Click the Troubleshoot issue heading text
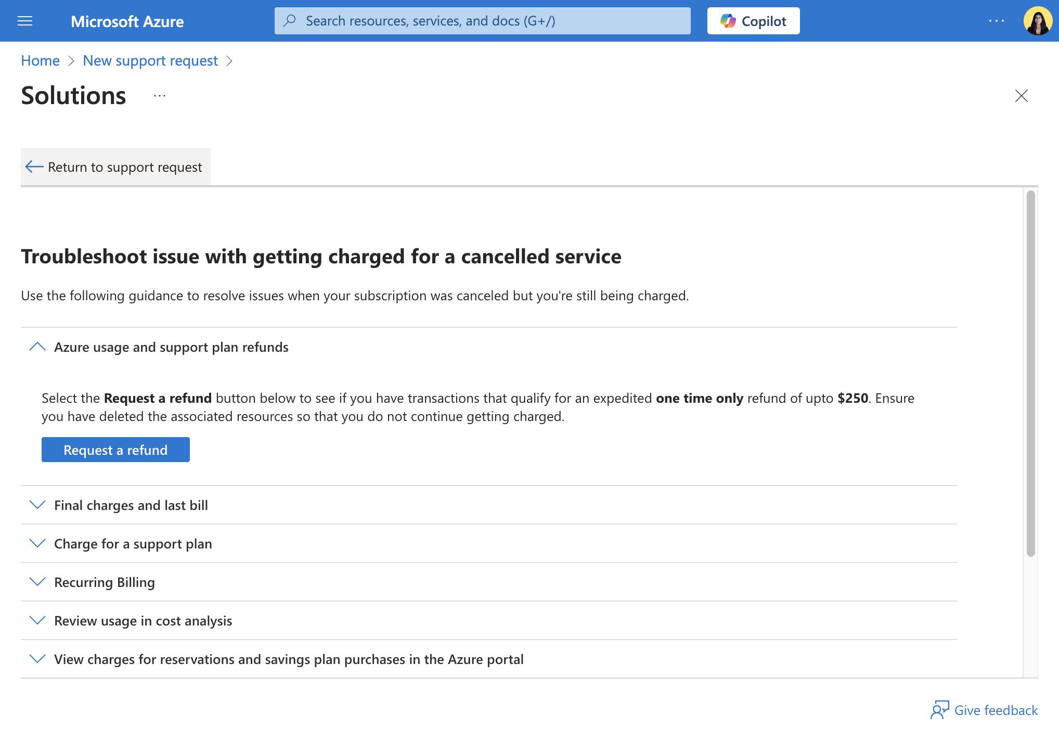 pyautogui.click(x=321, y=257)
